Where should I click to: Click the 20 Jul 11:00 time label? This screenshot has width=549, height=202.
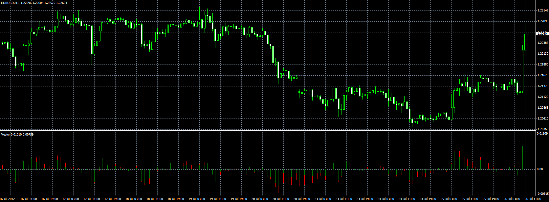point(281,199)
